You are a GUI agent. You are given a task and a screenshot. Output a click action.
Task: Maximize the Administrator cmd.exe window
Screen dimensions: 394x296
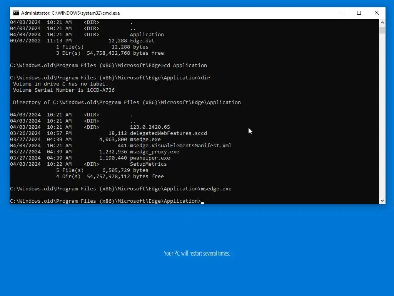359,13
